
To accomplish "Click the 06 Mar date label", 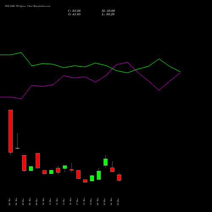I will pos(30,201).
